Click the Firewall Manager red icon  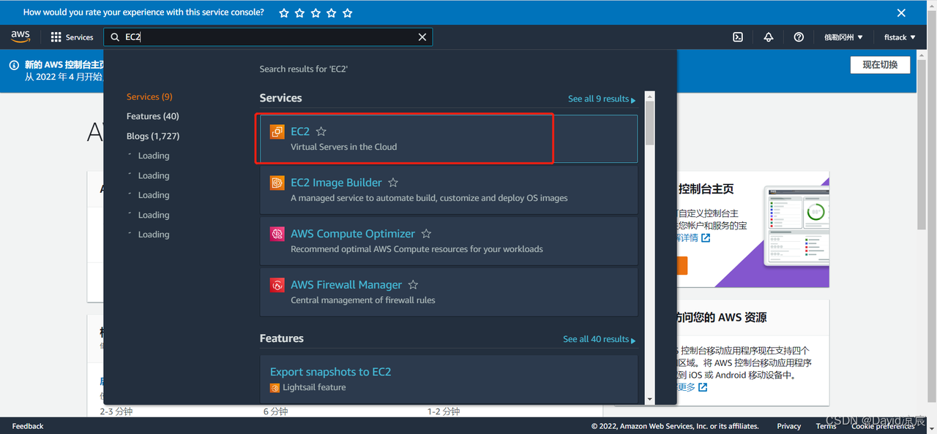click(x=277, y=285)
